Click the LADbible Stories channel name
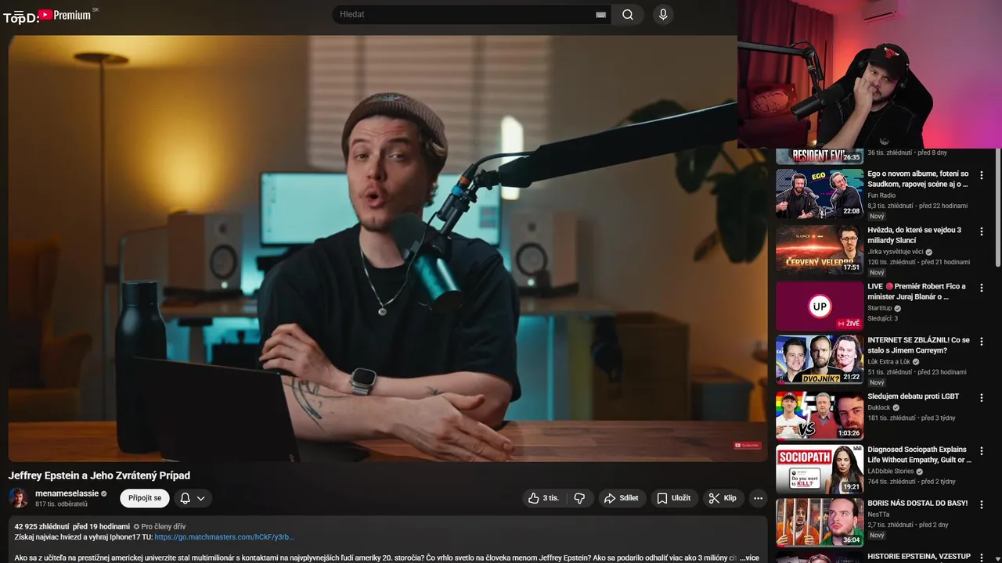The height and width of the screenshot is (563, 1002). [891, 472]
